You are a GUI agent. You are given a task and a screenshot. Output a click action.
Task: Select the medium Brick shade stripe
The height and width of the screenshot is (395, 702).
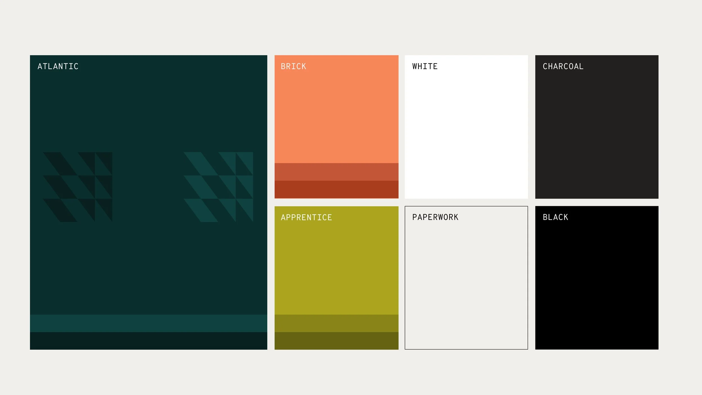pos(336,172)
